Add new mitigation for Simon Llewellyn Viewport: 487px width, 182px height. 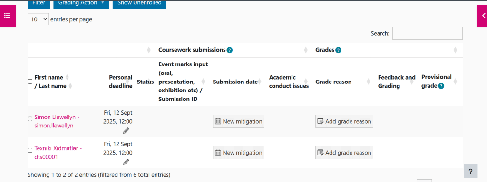239,121
